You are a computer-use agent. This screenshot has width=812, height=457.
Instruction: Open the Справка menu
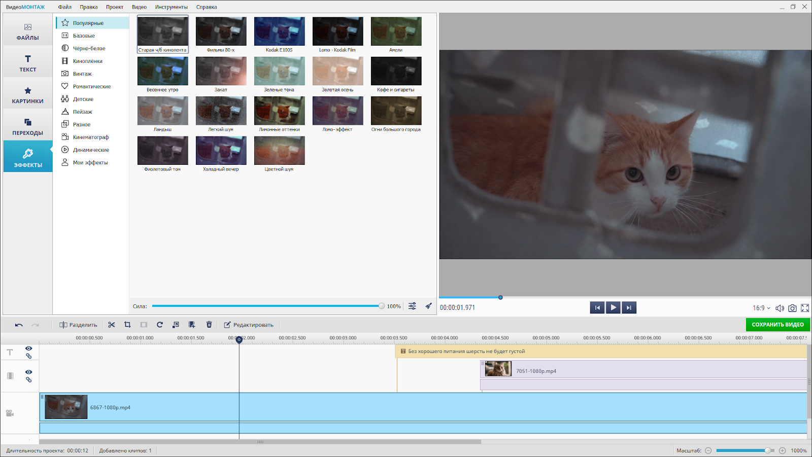tap(207, 7)
